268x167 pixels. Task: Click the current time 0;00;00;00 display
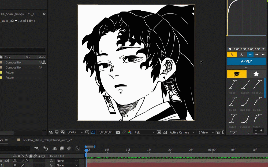click(105, 132)
